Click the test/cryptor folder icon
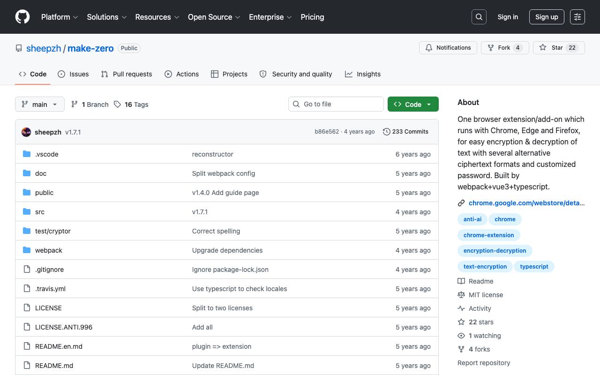600x375 pixels. (27, 231)
